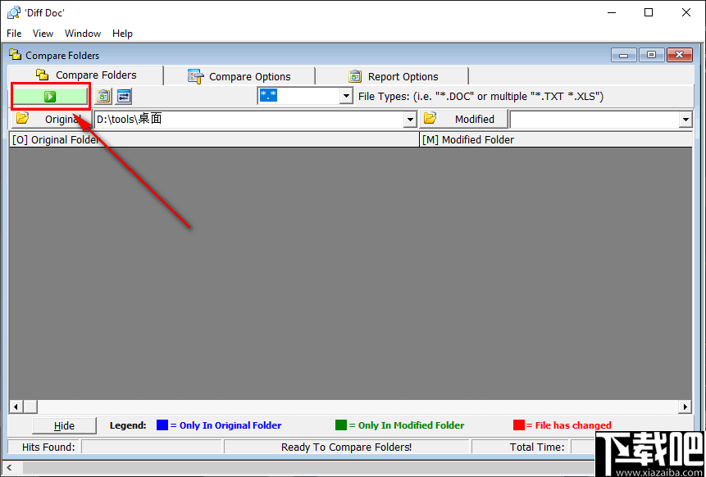The image size is (706, 477).
Task: Swap original and modified folders icon
Action: [124, 96]
